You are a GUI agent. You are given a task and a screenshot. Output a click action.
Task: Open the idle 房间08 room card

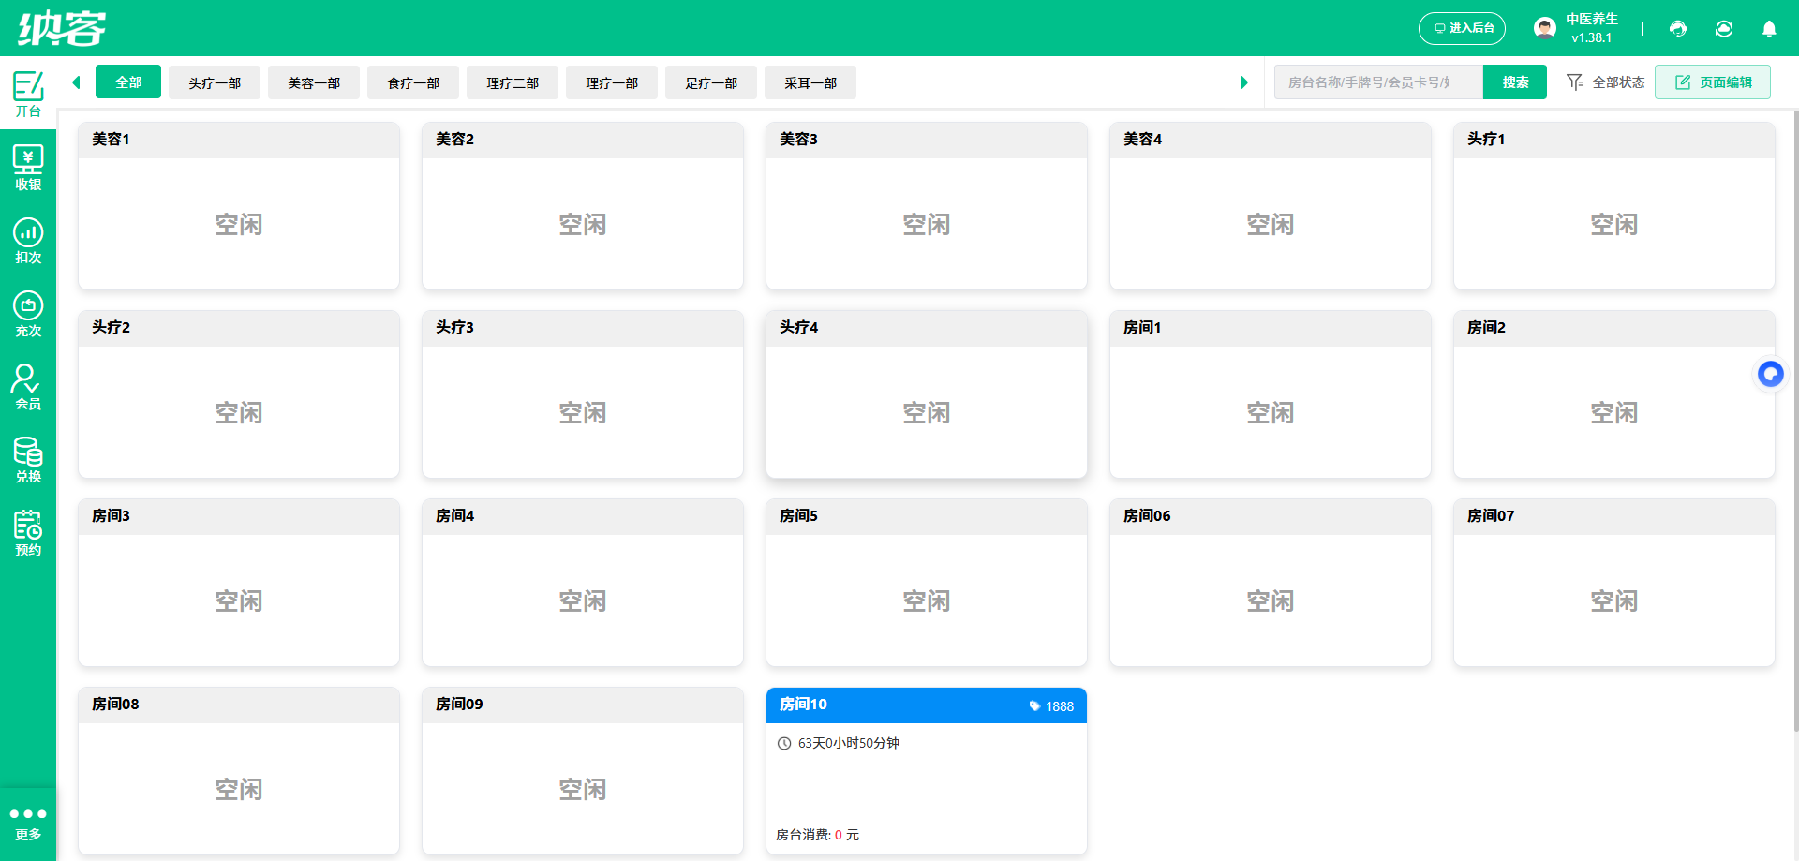[x=239, y=771]
